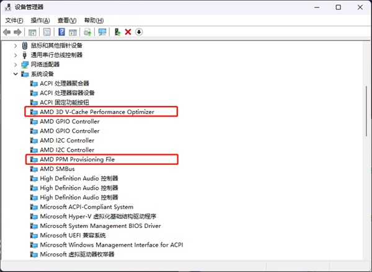
Task: Go back with the left arrow toolbar icon
Action: point(7,32)
